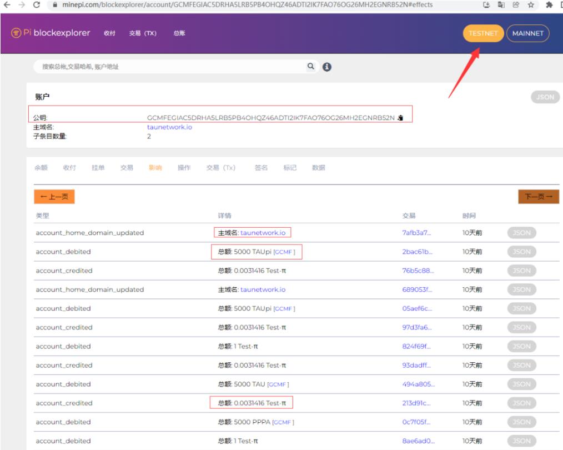Open the browser extensions puzzle icon
The image size is (563, 450).
[549, 4]
